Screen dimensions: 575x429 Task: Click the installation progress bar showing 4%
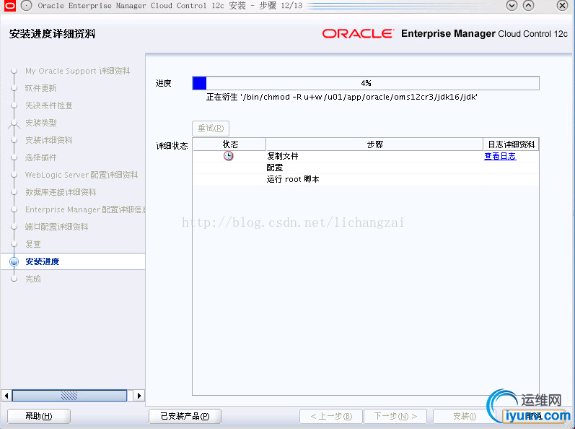[366, 83]
